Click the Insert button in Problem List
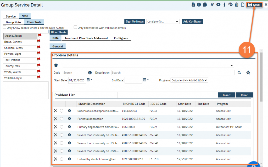This screenshot has width=268, height=167. point(226,95)
